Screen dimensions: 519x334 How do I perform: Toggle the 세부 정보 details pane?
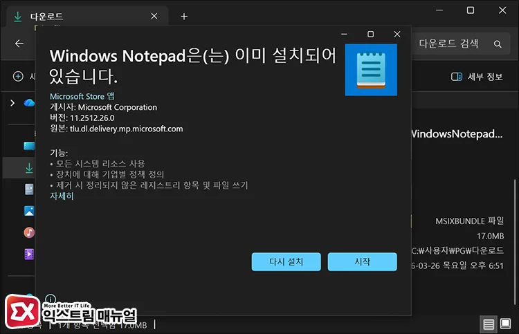[477, 77]
